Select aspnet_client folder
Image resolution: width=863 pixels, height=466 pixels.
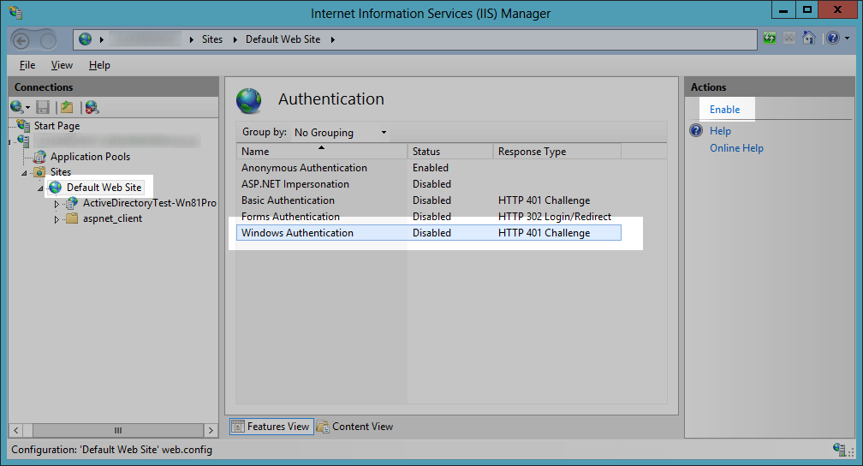pyautogui.click(x=112, y=218)
